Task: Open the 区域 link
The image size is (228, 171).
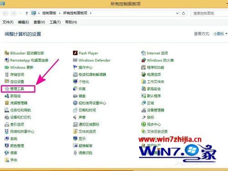Action: coord(150,103)
